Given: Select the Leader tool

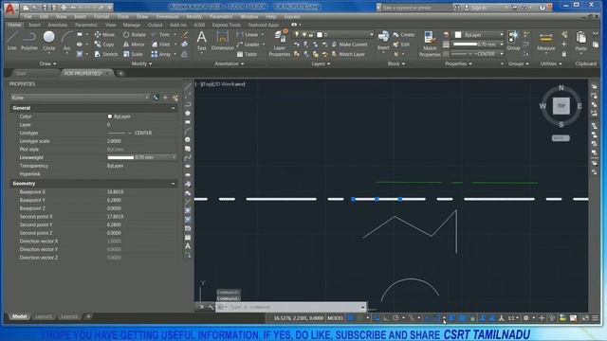Looking at the screenshot, I should (x=248, y=45).
